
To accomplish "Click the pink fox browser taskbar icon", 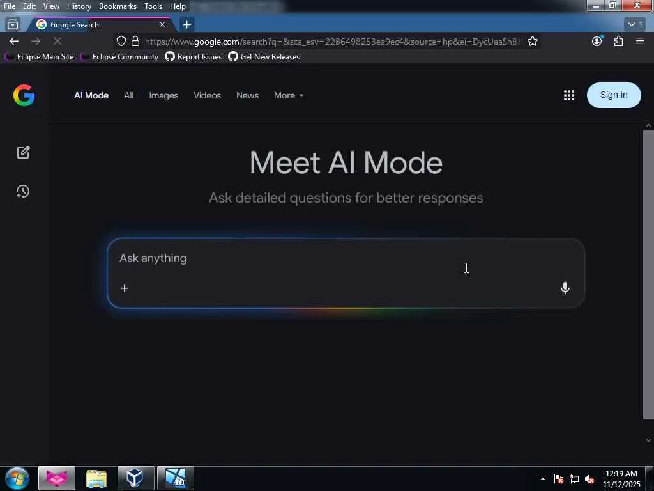I will (57, 478).
